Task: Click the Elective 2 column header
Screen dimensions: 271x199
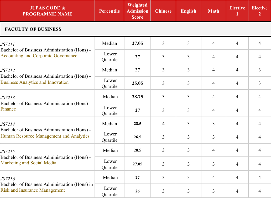Action: coord(259,11)
